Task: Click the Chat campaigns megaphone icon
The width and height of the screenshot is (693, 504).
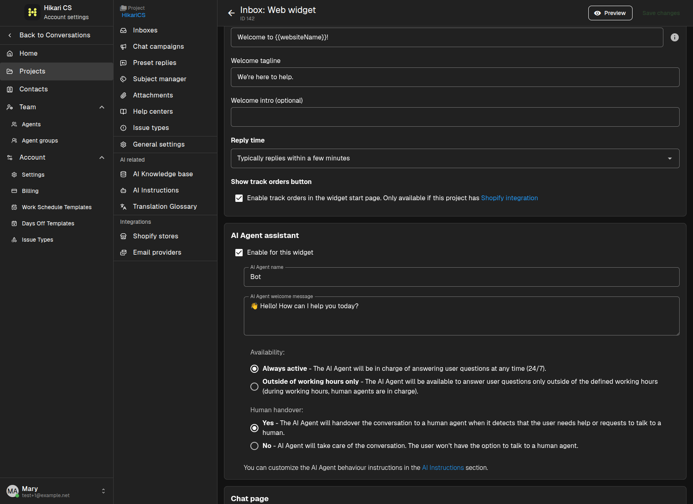Action: pyautogui.click(x=123, y=47)
